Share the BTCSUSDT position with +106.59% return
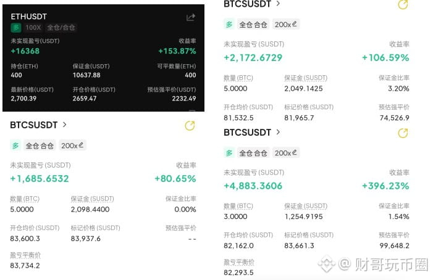Viewport: 433px width, 280px height. click(x=403, y=4)
